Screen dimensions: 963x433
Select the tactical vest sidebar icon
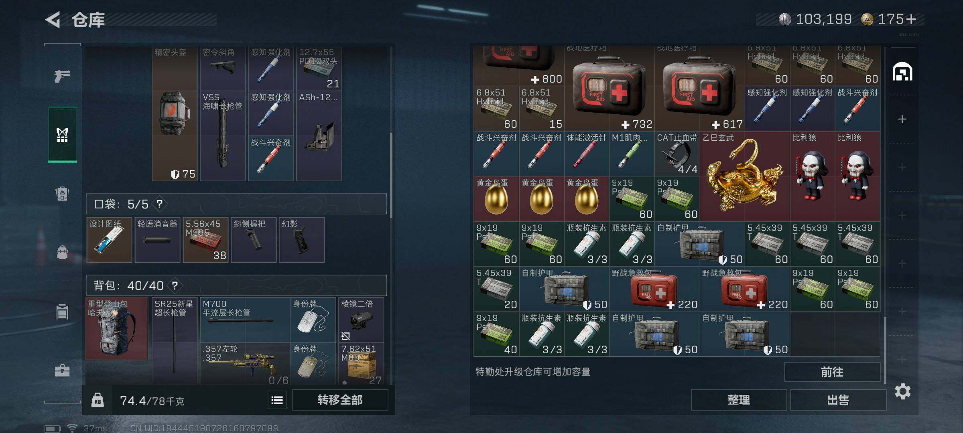(x=62, y=135)
